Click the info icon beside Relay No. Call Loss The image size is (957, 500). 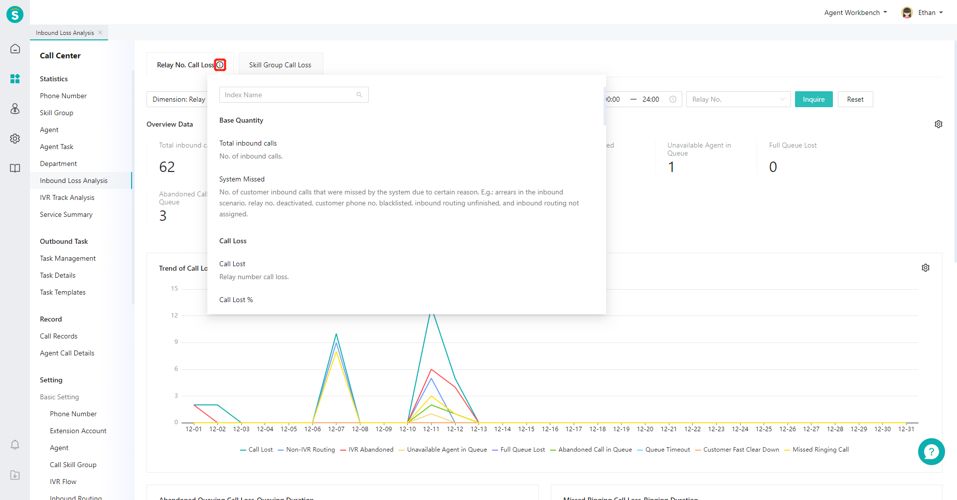pyautogui.click(x=220, y=65)
